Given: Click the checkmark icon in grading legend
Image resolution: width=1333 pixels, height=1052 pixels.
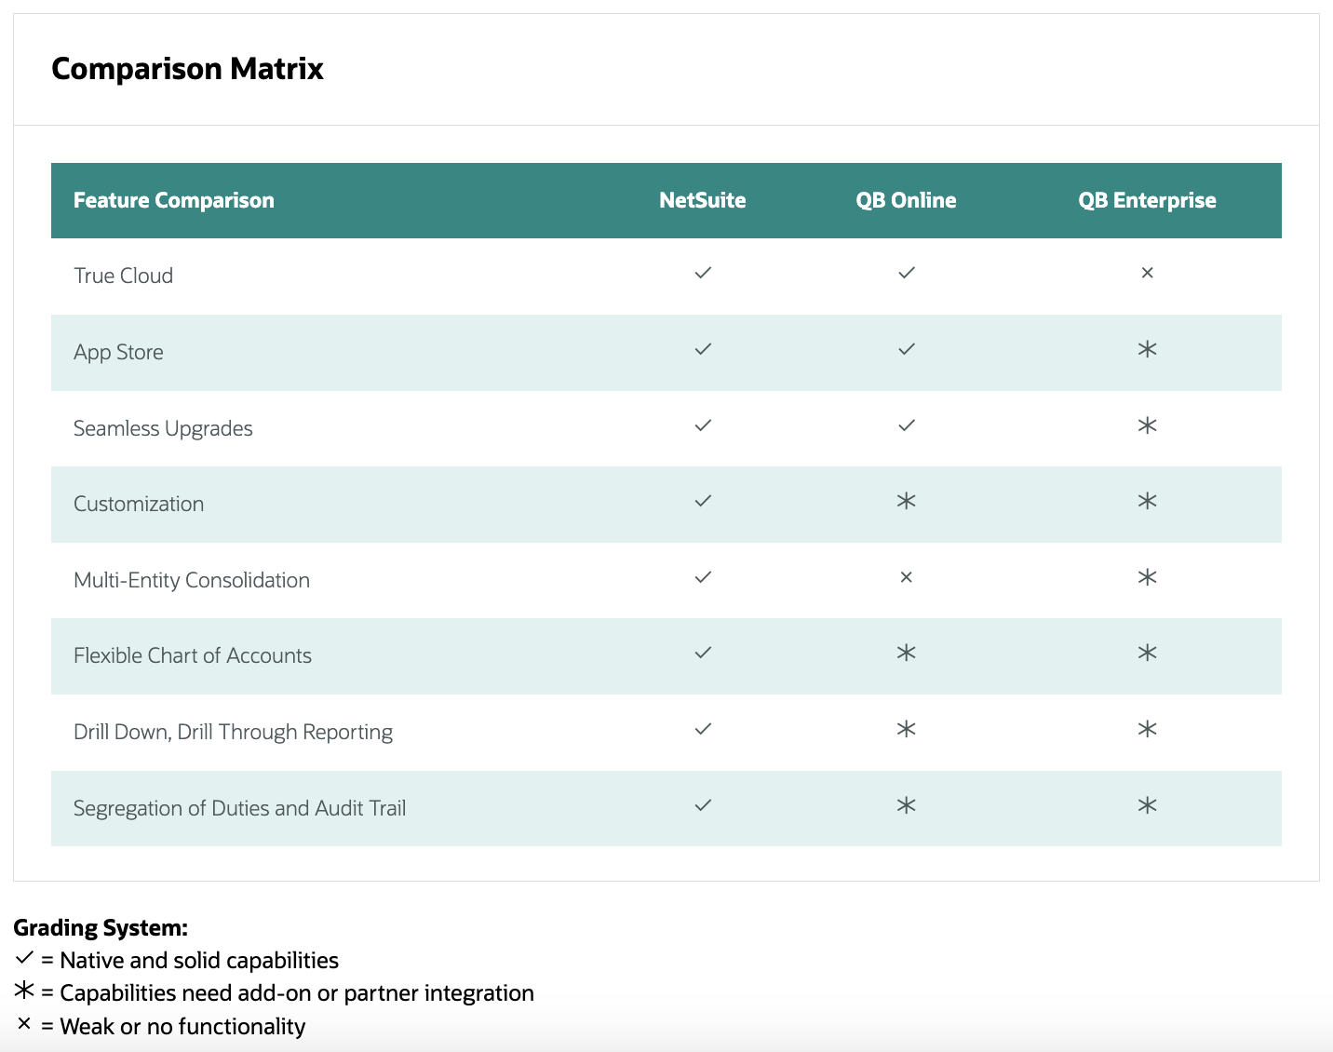Looking at the screenshot, I should pyautogui.click(x=24, y=957).
